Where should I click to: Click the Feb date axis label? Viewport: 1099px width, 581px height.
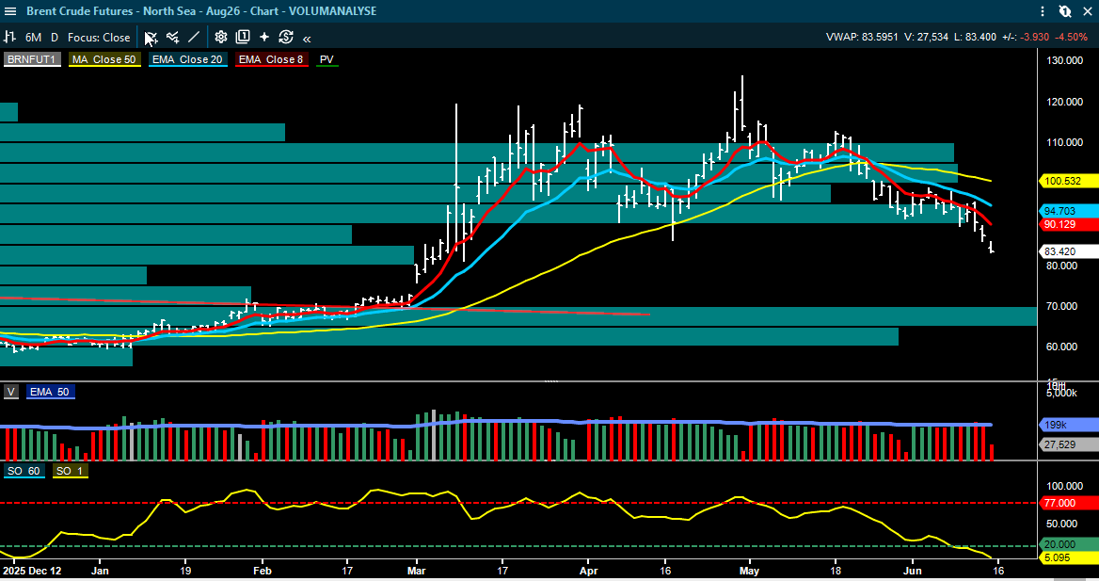(263, 572)
